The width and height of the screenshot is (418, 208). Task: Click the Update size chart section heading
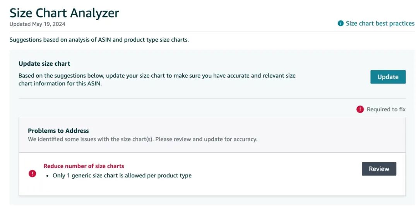(44, 63)
